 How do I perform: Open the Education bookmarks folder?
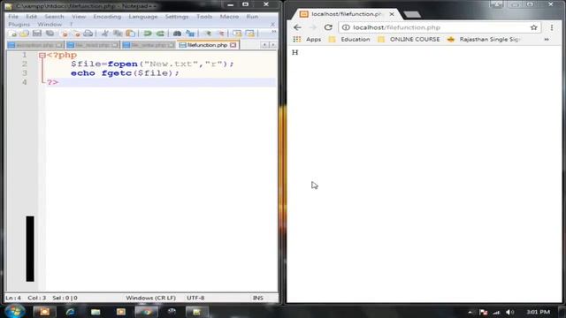(349, 39)
